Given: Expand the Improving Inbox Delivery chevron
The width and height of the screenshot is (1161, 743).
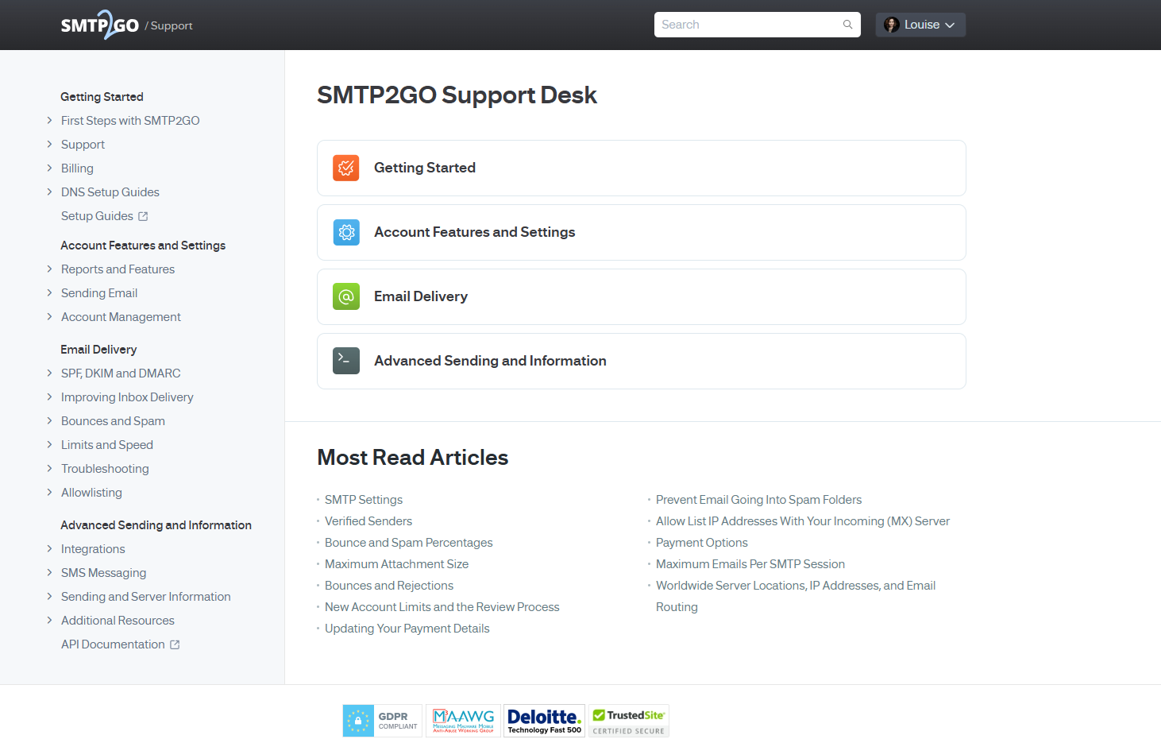Looking at the screenshot, I should click(x=49, y=397).
